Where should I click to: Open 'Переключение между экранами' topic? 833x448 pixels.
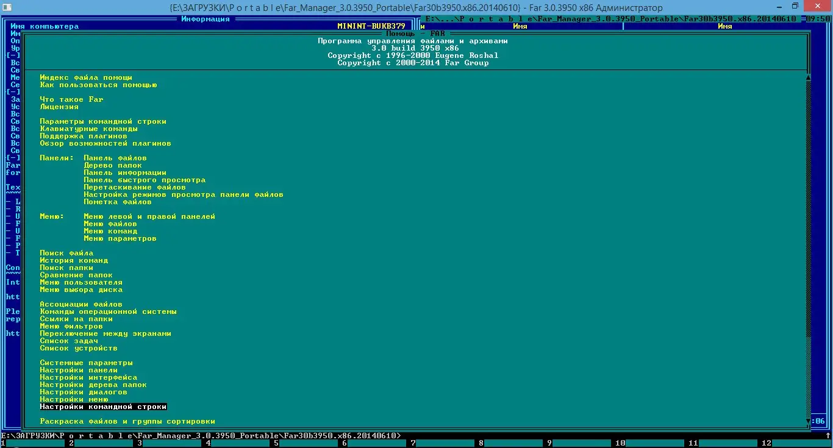pyautogui.click(x=105, y=333)
